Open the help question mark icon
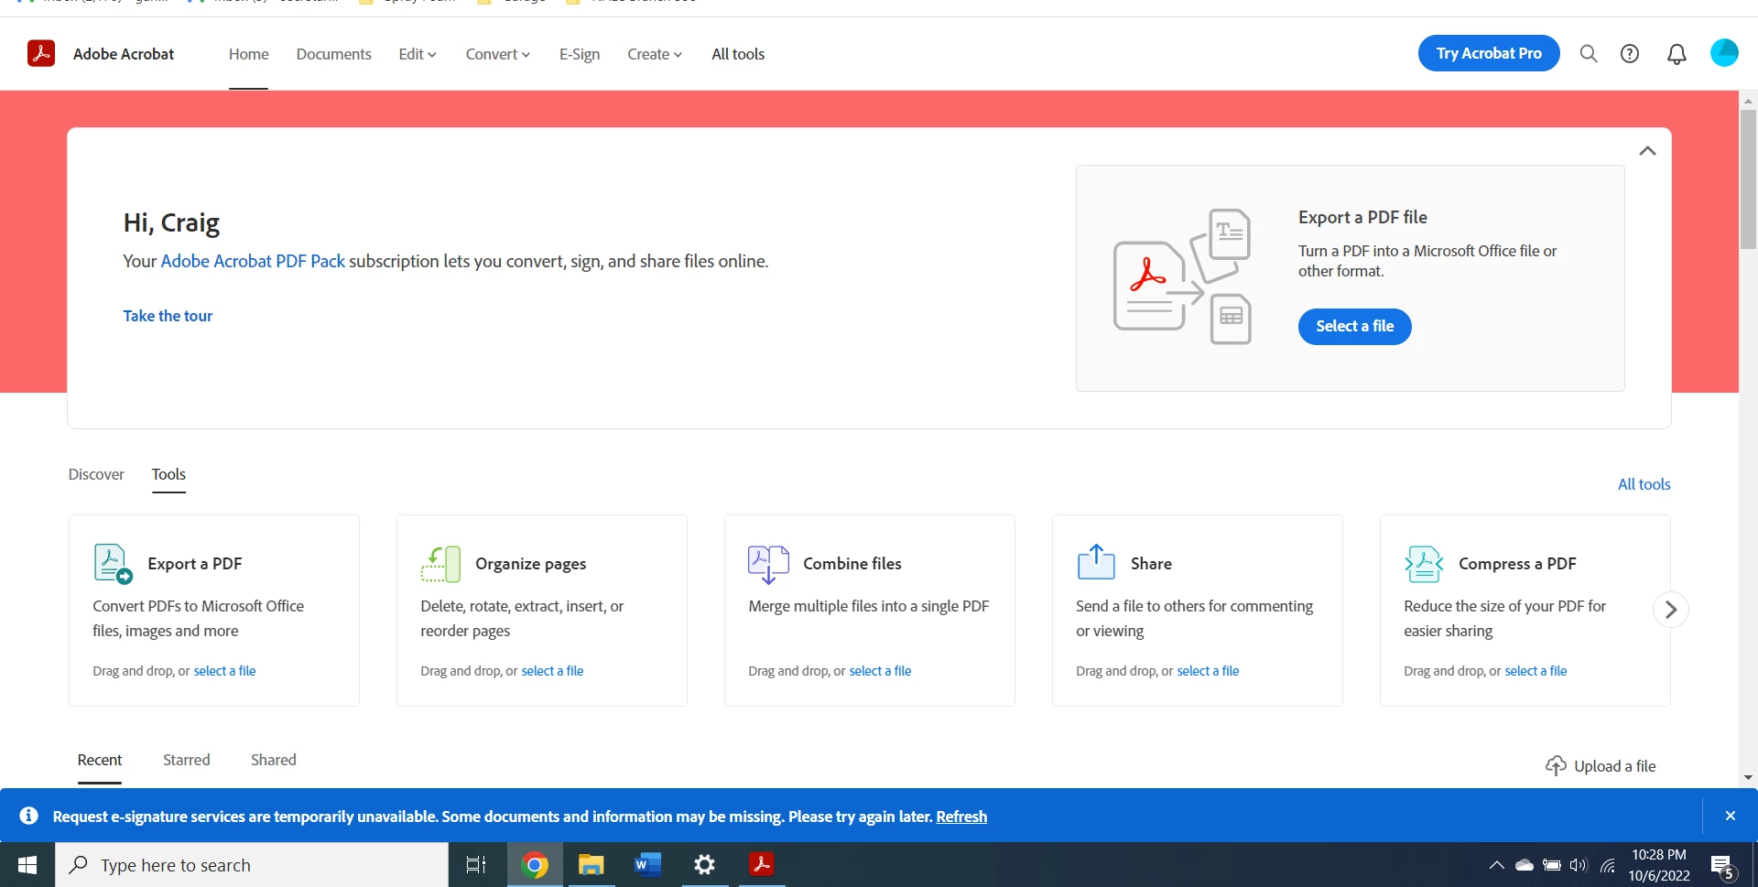Viewport: 1758px width, 887px height. coord(1630,54)
